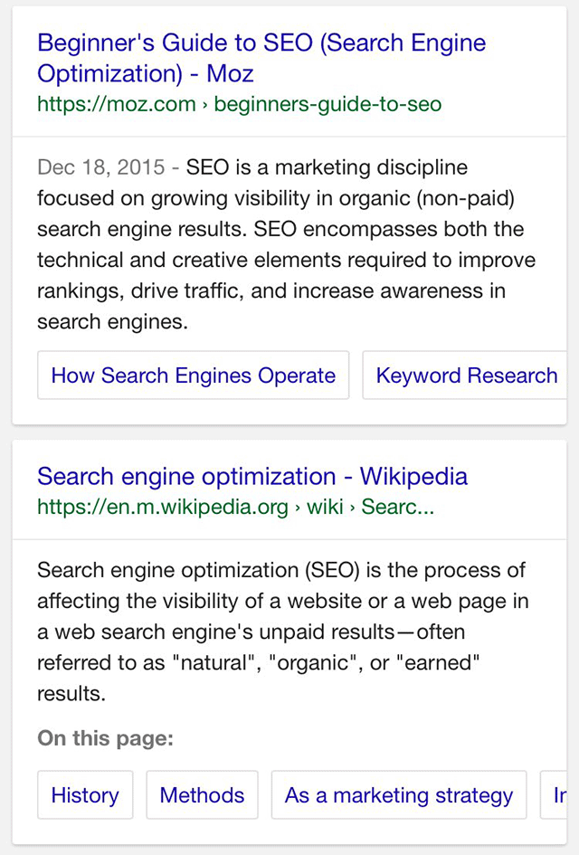Viewport: 579px width, 855px height.
Task: Click the Wikipedia snippet about unpaid results
Action: (280, 632)
